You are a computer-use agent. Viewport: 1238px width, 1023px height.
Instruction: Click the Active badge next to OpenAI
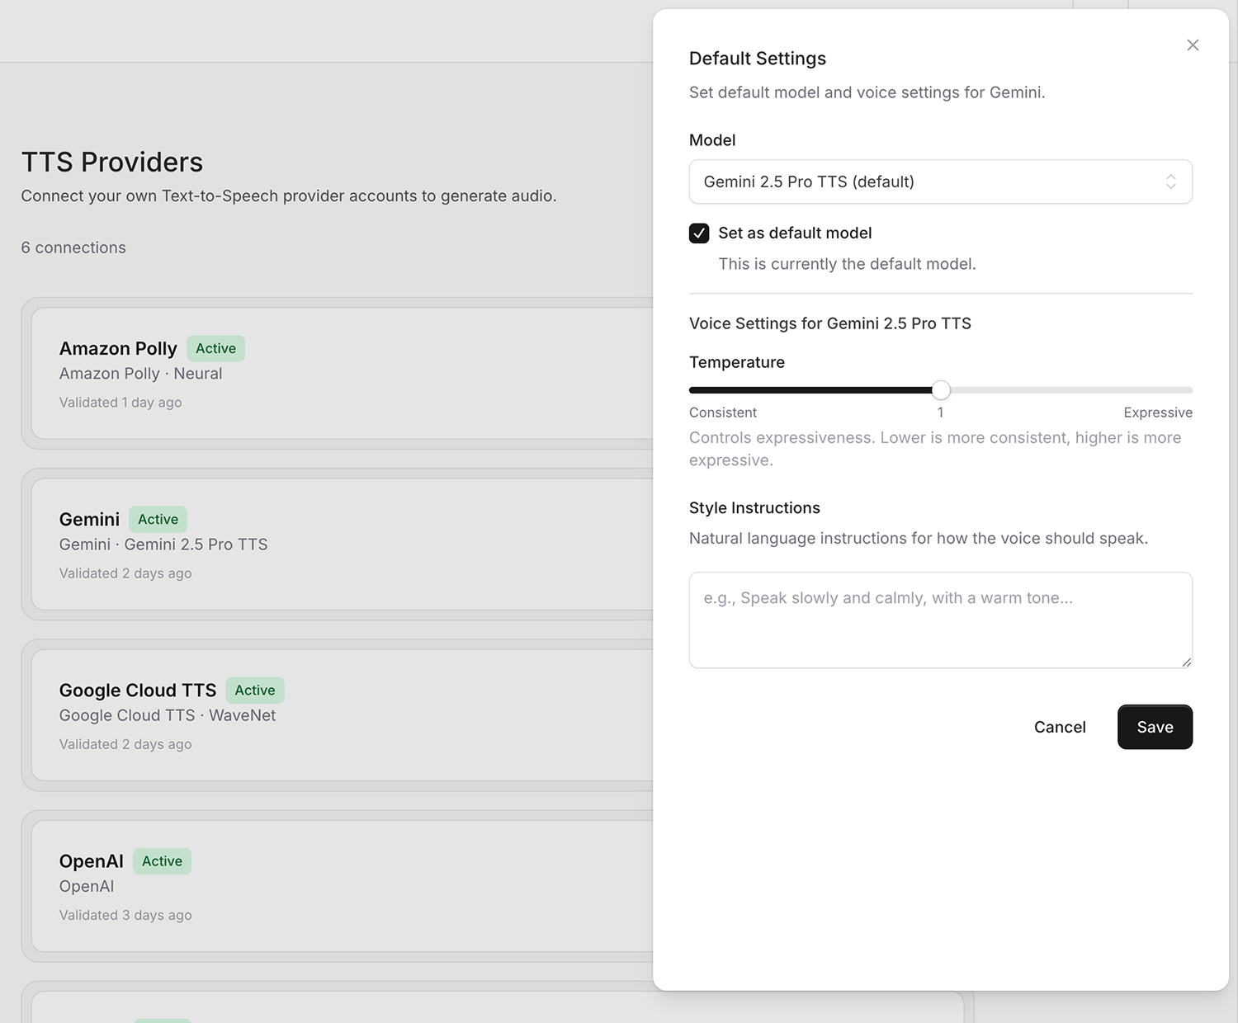pos(162,861)
